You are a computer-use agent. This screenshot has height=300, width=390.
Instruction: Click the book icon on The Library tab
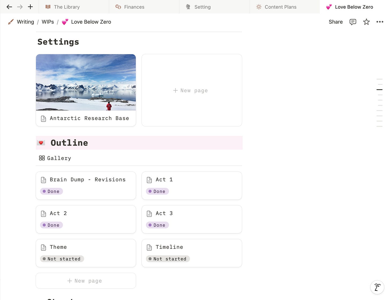coord(48,7)
